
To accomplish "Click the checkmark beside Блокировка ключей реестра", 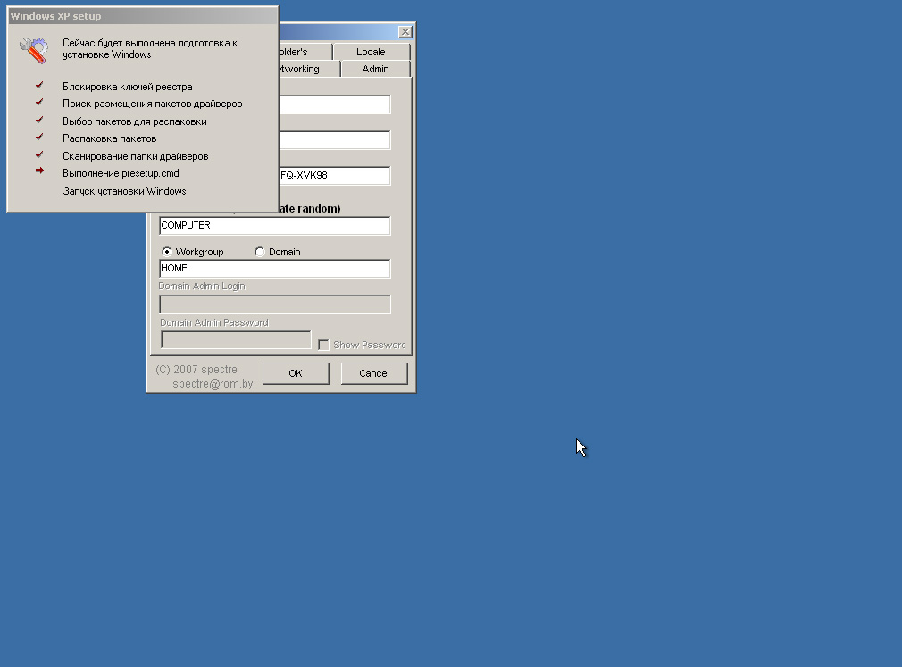I will pos(39,86).
